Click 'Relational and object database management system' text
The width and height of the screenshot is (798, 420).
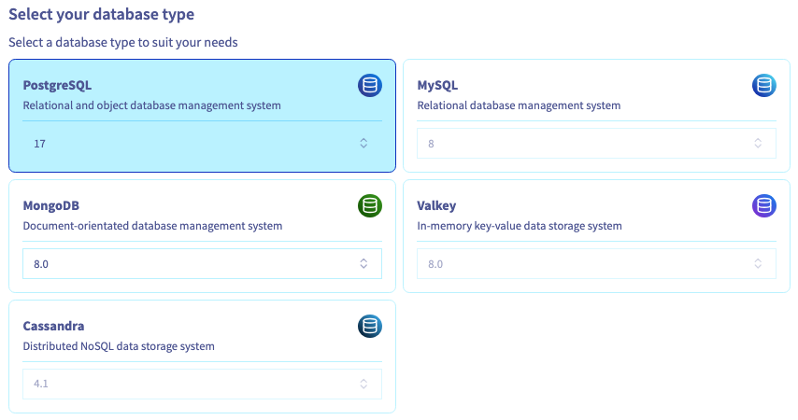(x=152, y=105)
